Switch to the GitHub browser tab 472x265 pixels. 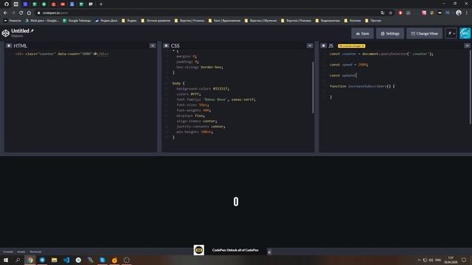point(7,4)
